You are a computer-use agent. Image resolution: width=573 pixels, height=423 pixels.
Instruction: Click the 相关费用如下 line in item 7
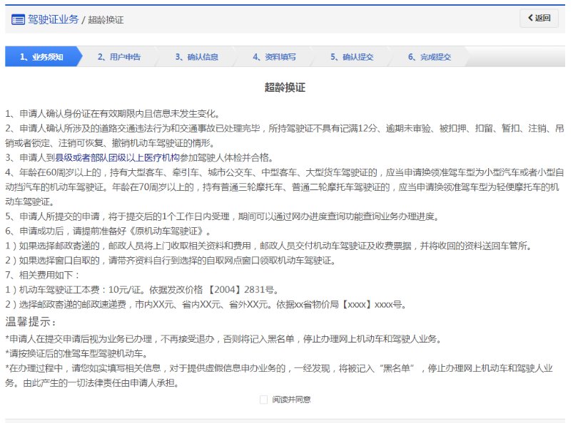(44, 275)
